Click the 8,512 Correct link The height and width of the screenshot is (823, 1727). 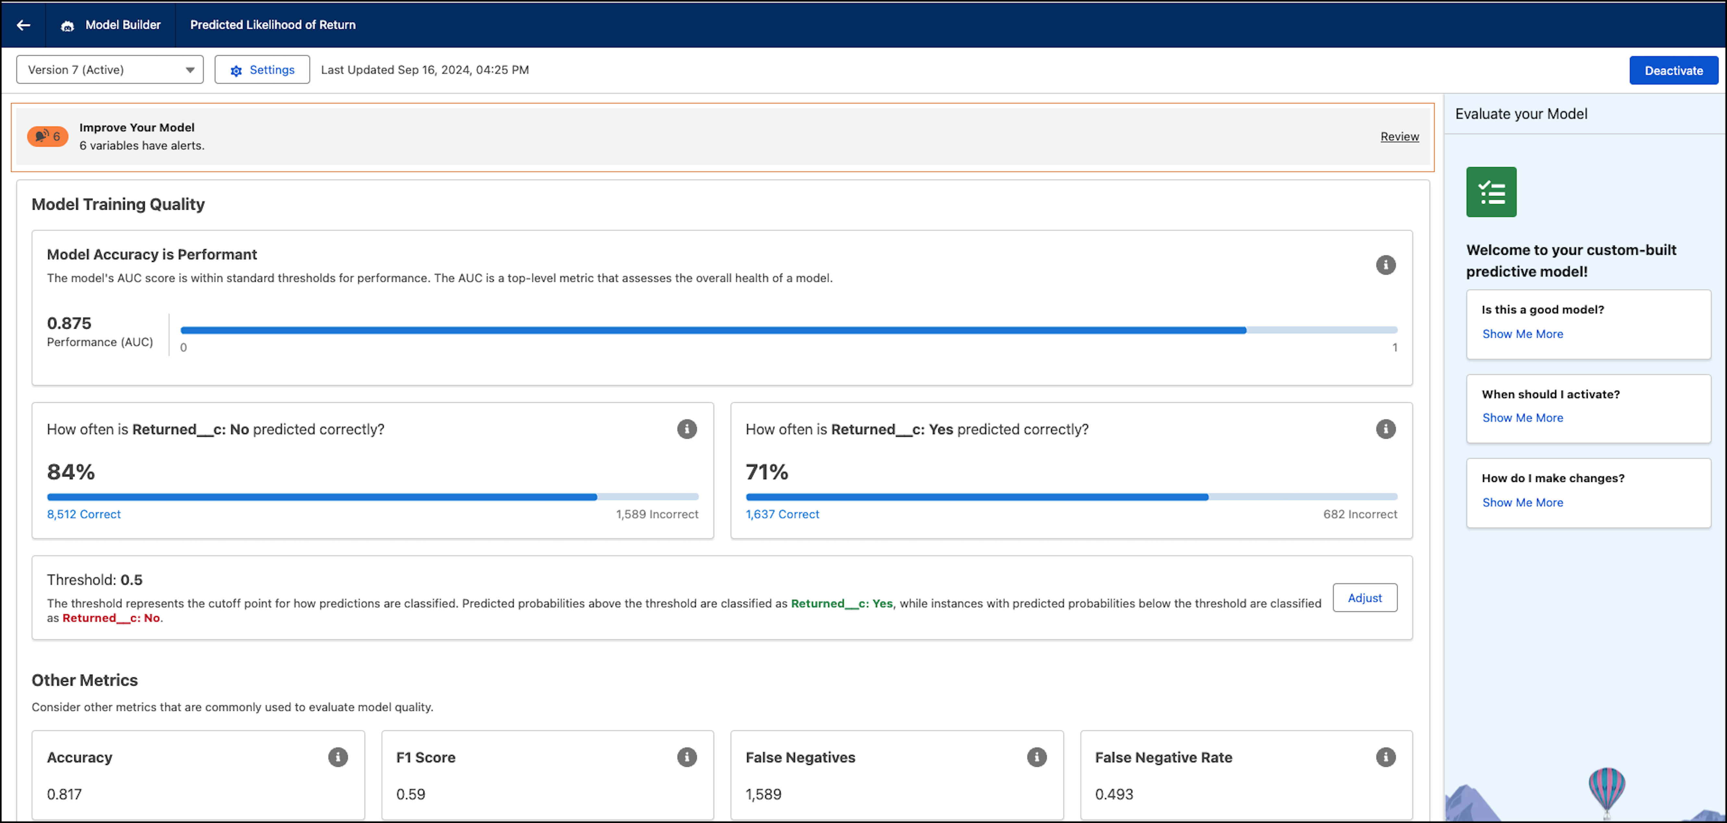coord(84,514)
